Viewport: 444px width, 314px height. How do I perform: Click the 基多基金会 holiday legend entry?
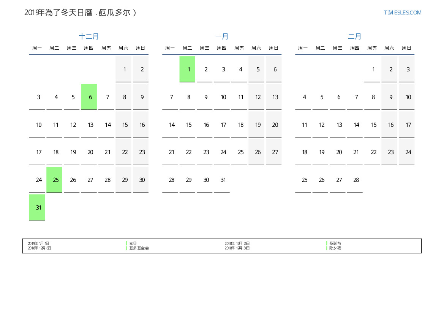tap(139, 248)
